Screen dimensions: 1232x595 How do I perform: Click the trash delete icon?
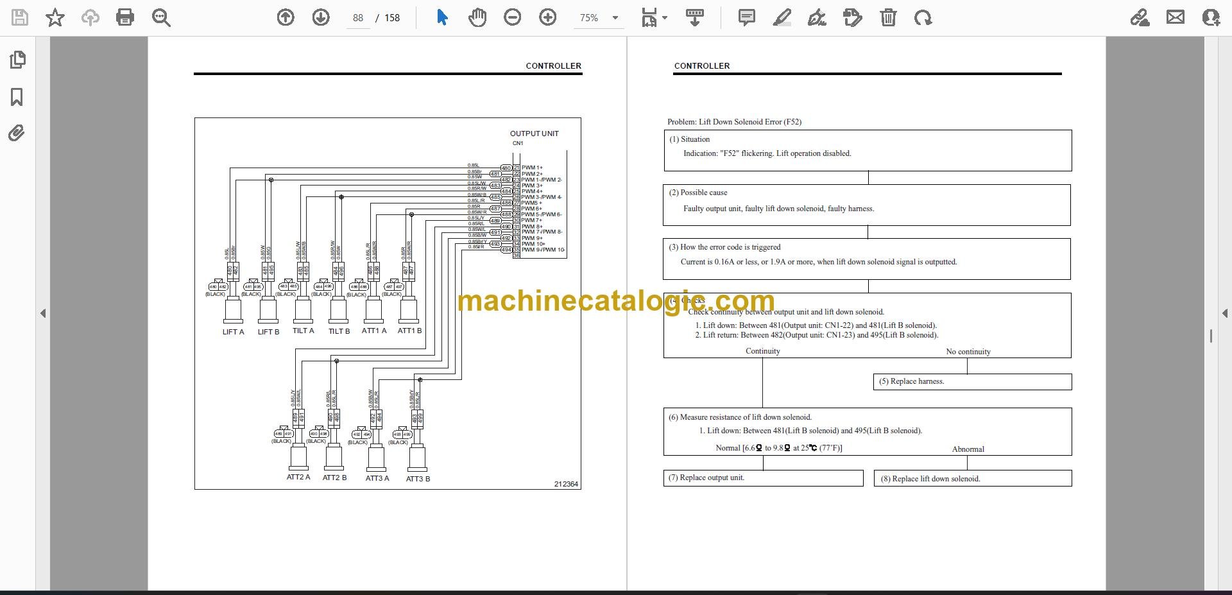coord(888,17)
